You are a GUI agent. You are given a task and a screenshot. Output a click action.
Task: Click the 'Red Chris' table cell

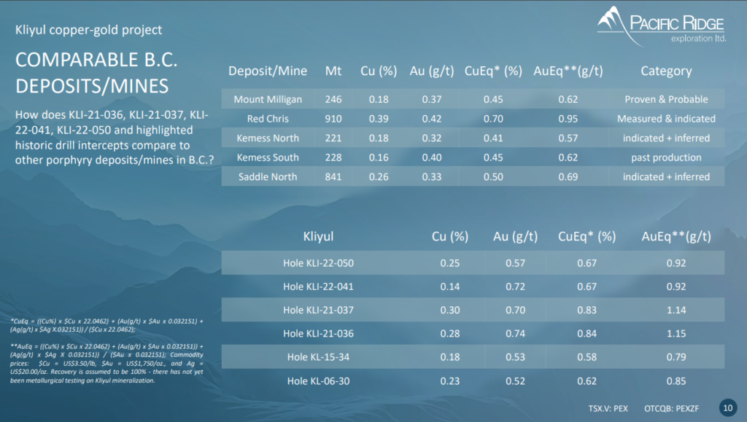[268, 119]
